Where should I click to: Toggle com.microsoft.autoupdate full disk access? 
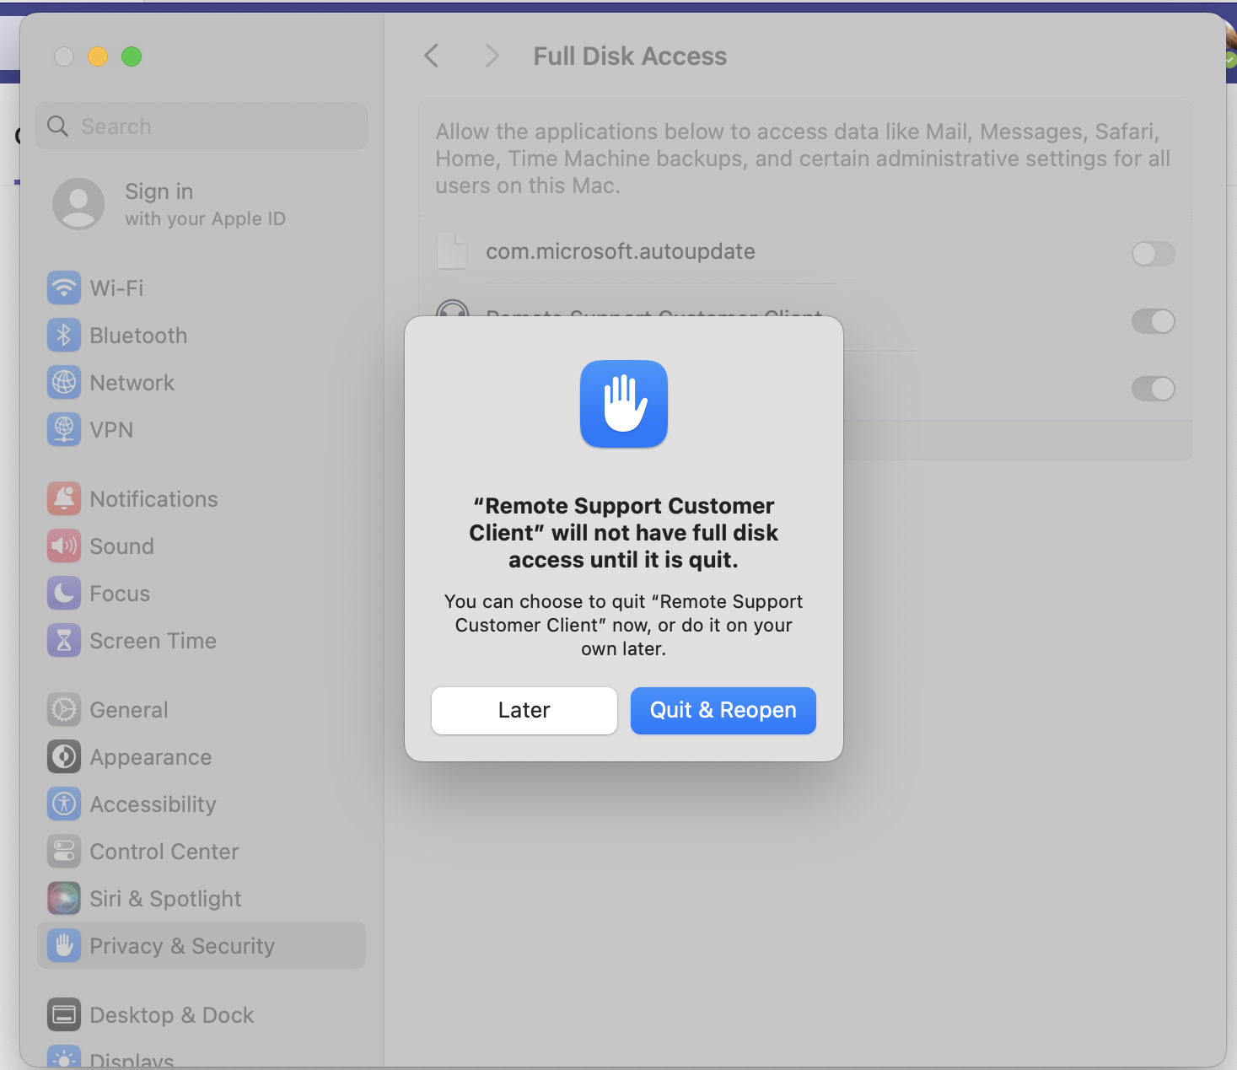1153,254
